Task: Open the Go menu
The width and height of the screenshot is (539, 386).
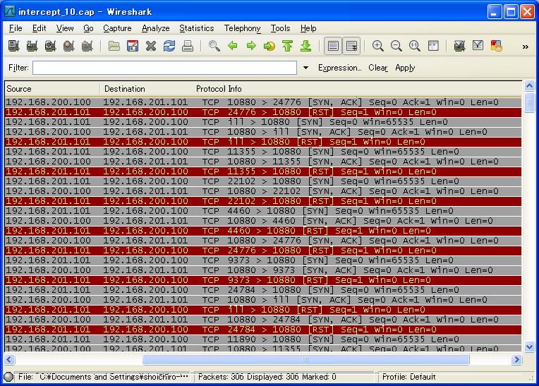Action: 88,28
